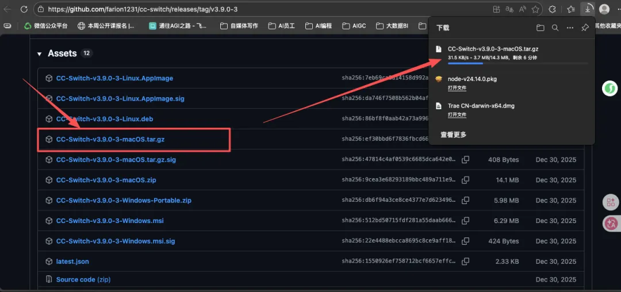The width and height of the screenshot is (621, 292).
Task: Click the read aloud icon
Action: [x=522, y=9]
